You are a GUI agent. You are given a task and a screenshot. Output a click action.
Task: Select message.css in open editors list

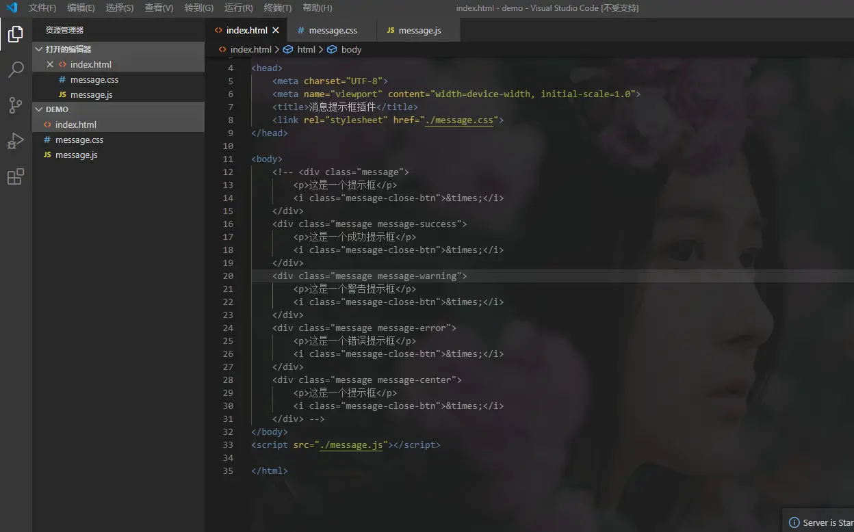coord(118,79)
